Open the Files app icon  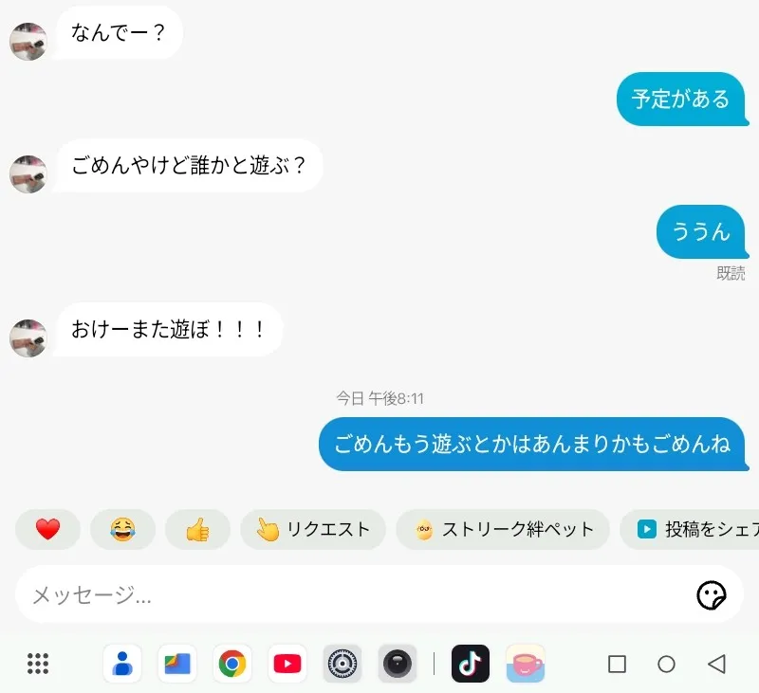pyautogui.click(x=177, y=664)
